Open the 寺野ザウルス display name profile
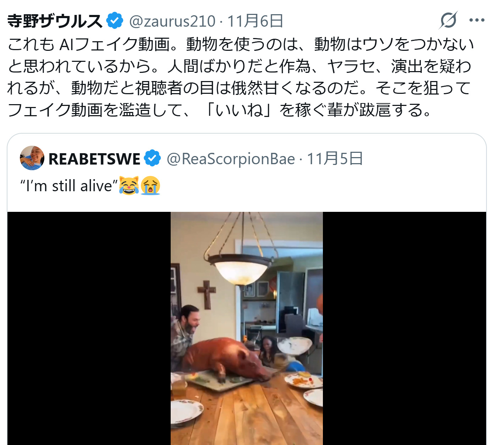The image size is (495, 445). [x=55, y=21]
